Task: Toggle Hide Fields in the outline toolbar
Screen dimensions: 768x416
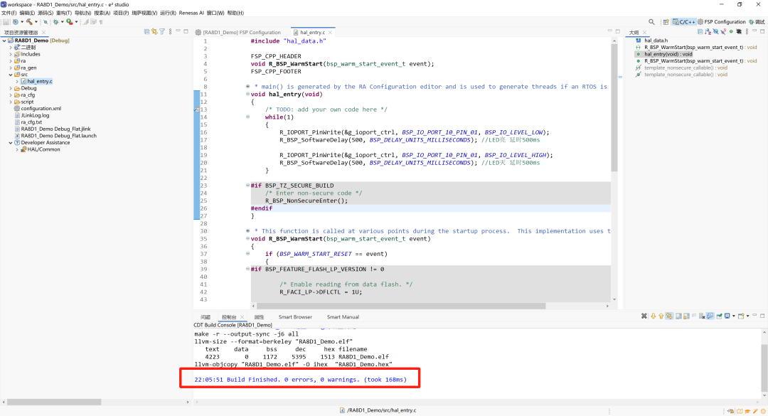Action: click(x=715, y=32)
